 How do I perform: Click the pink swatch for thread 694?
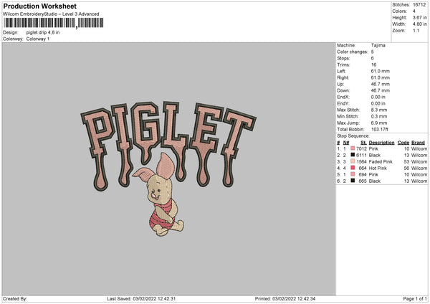(x=353, y=174)
